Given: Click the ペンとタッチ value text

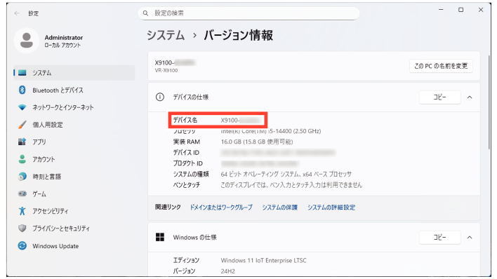Looking at the screenshot, I should coord(291,185).
